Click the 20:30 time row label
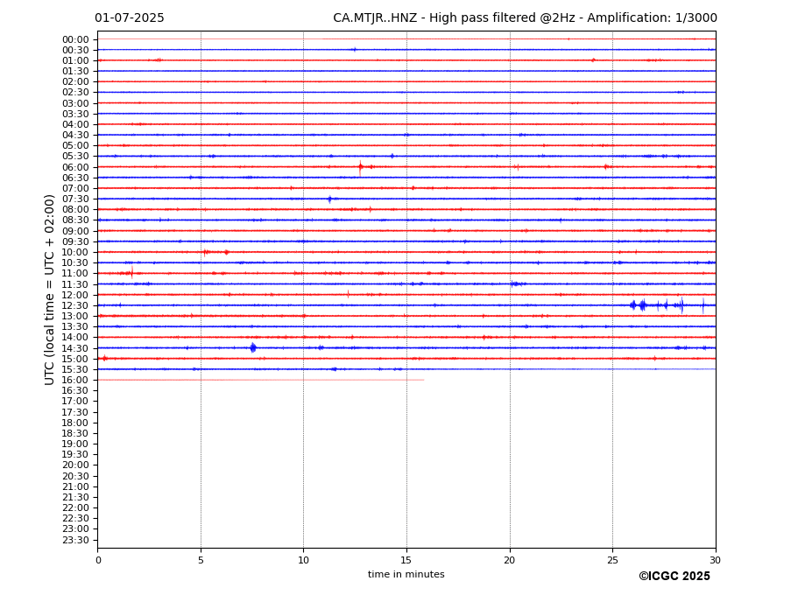The height and width of the screenshot is (609, 812). pos(75,476)
